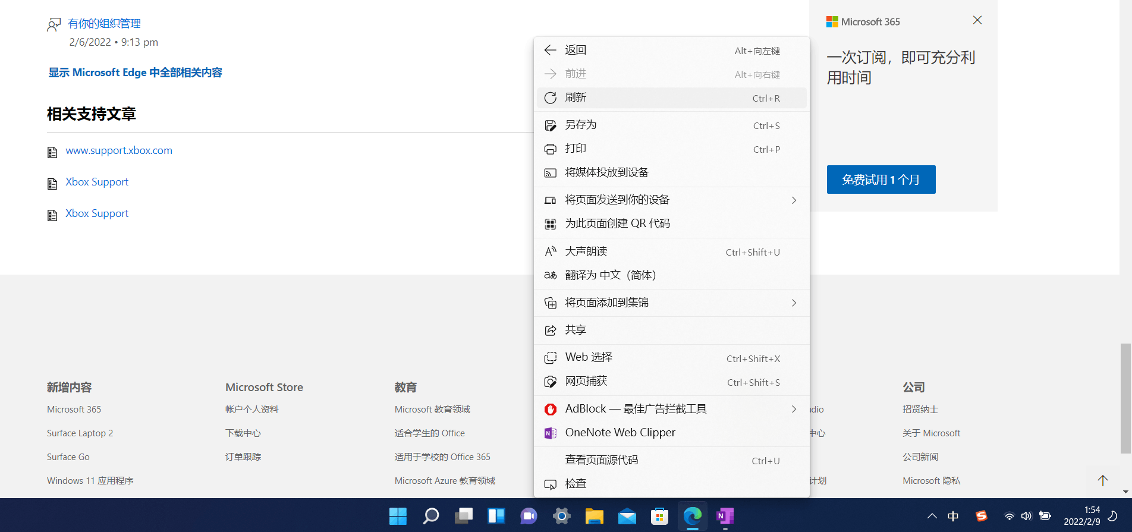
Task: Click the AdBlock red hand icon
Action: [x=551, y=409]
